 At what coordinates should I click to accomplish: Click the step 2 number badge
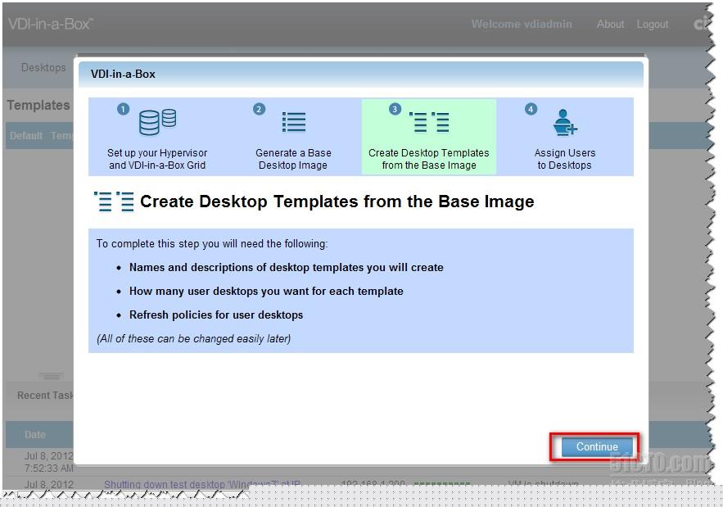coord(259,109)
